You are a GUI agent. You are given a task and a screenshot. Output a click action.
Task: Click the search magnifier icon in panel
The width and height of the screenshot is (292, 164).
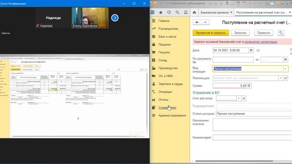tap(177, 12)
